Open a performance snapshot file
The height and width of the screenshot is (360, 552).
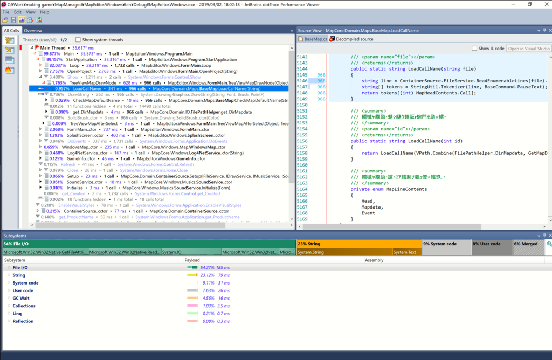[5, 19]
